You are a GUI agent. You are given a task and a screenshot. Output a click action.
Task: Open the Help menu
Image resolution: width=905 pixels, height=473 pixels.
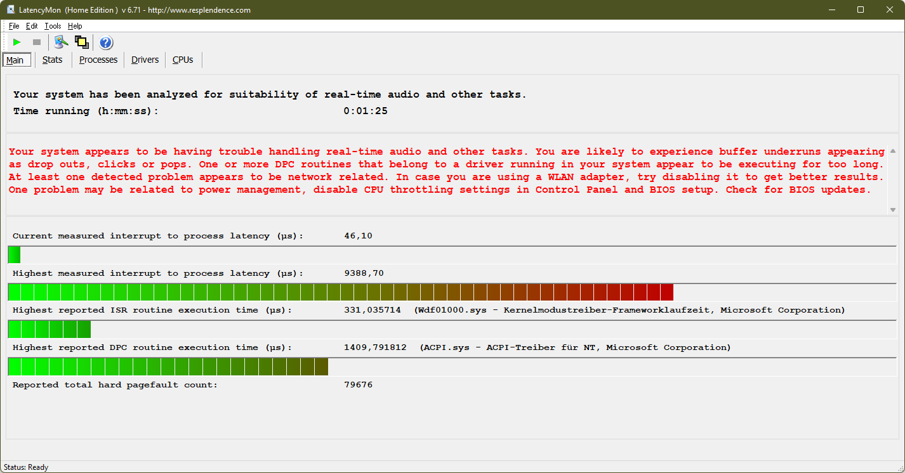[x=75, y=26]
